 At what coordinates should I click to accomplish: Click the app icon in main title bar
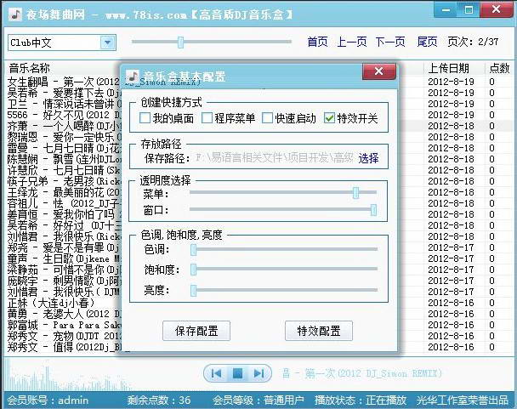click(13, 14)
